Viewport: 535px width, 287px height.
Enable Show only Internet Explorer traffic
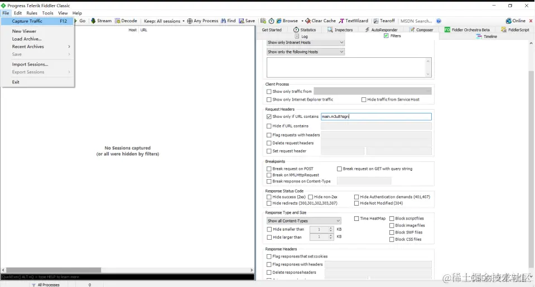click(x=269, y=100)
